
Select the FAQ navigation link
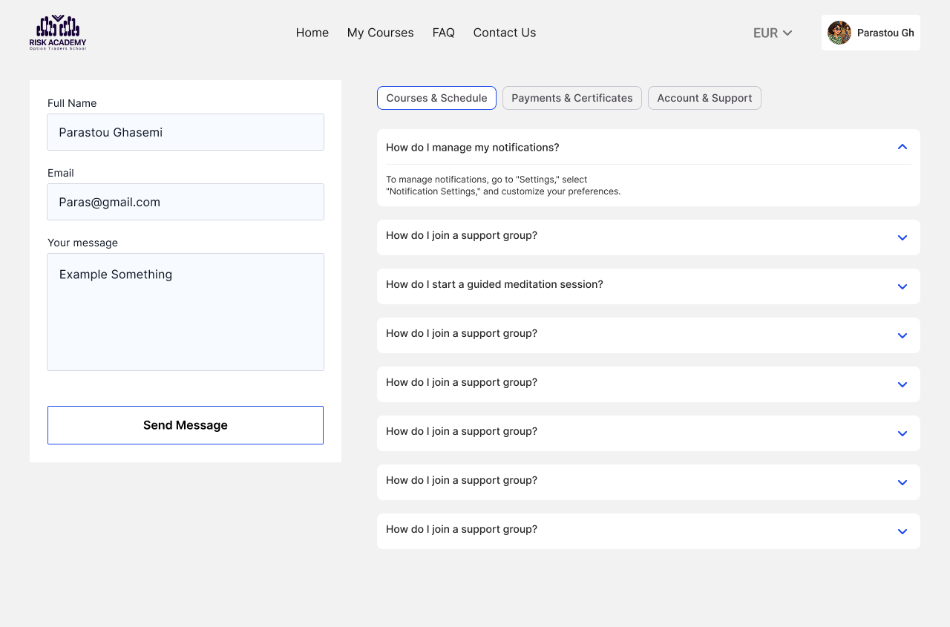click(x=443, y=33)
